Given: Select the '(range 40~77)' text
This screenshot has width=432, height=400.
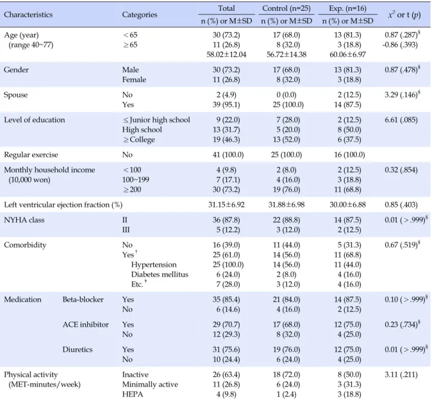Looking at the screenshot, I should (31, 45).
